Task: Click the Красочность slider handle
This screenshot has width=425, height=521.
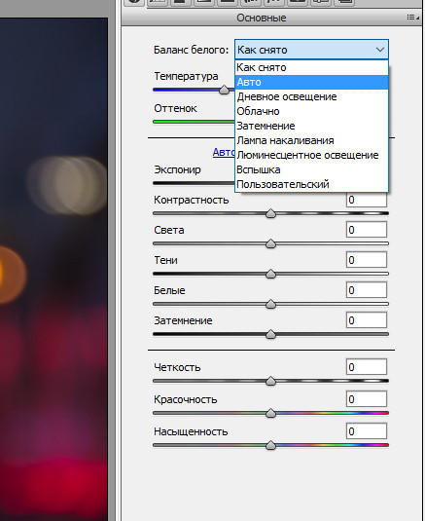Action: point(271,413)
